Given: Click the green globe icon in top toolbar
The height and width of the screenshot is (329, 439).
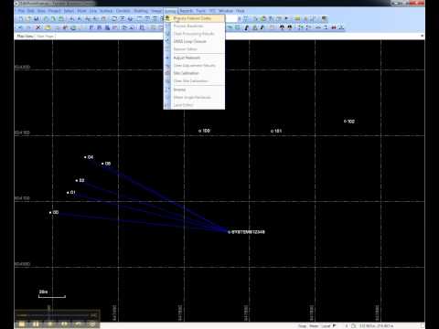Looking at the screenshot, I should pyautogui.click(x=262, y=18).
